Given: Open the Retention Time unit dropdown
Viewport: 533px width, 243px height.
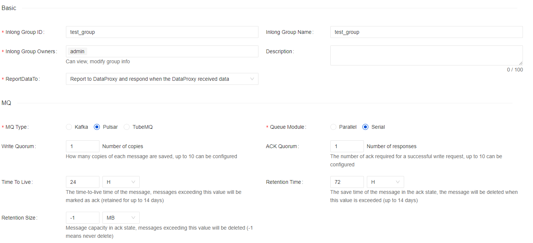Looking at the screenshot, I should pyautogui.click(x=385, y=182).
